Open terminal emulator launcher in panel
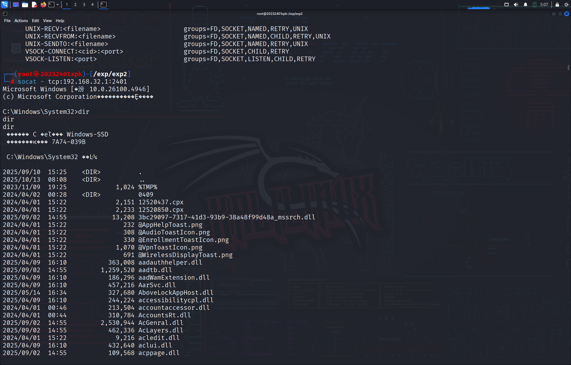This screenshot has width=571, height=365. [x=51, y=4]
